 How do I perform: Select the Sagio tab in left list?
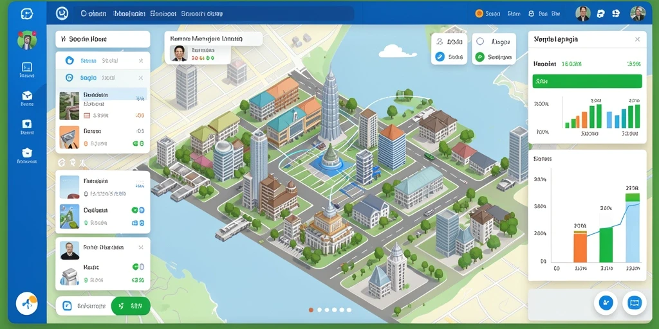(x=88, y=78)
